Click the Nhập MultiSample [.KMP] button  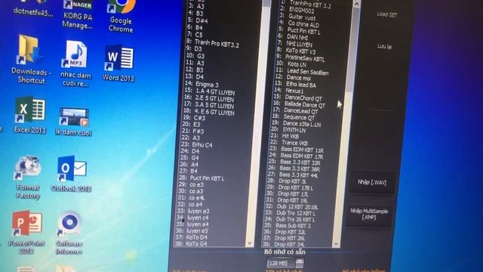pyautogui.click(x=369, y=214)
